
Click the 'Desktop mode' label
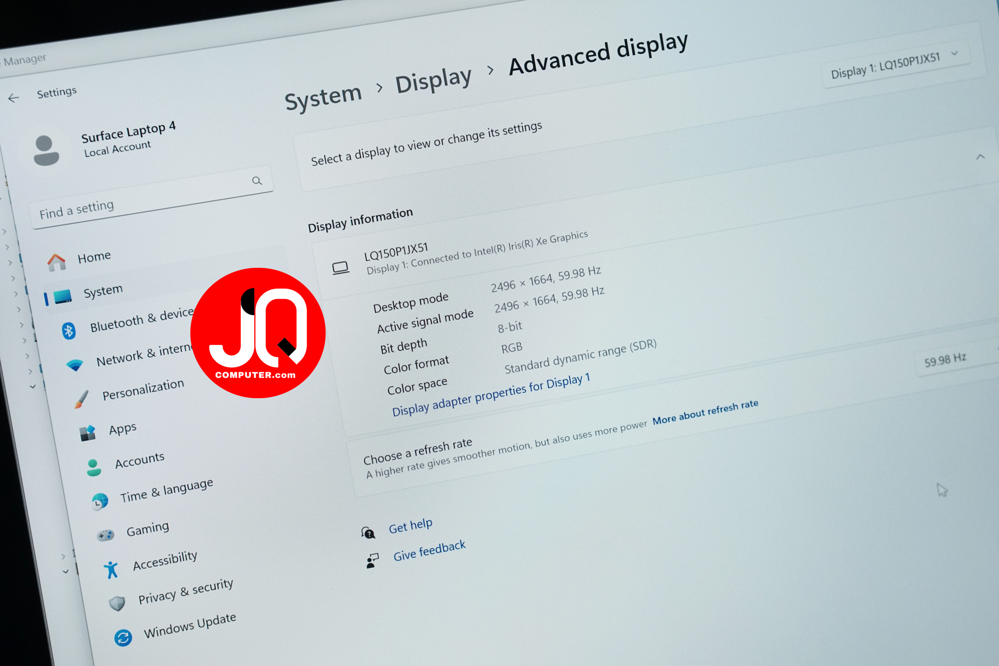point(411,303)
